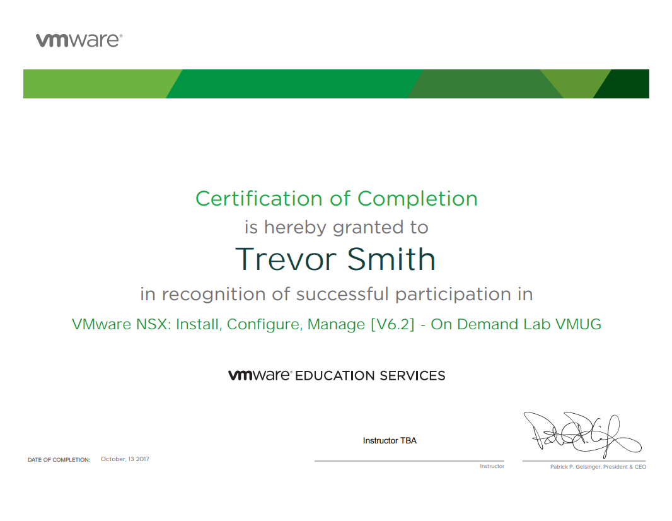Screen dimensions: 672x521
Task: Click the "Instructor TBA" text
Action: pos(390,440)
